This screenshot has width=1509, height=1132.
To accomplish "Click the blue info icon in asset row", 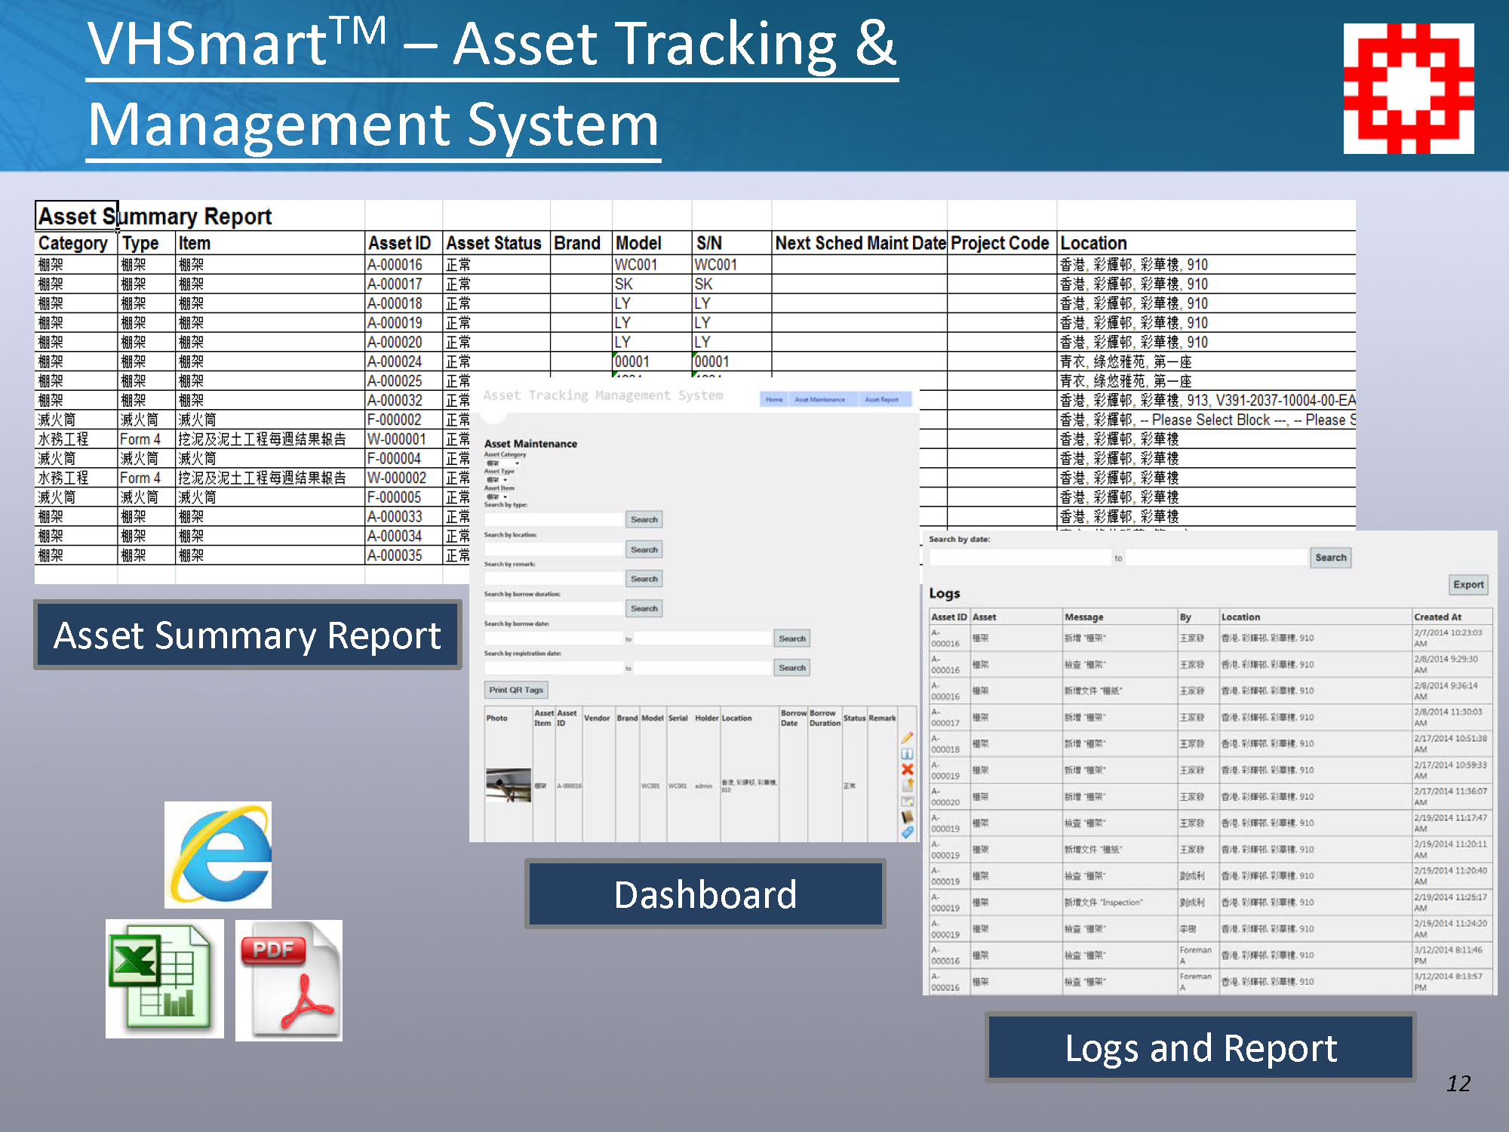I will 907,754.
